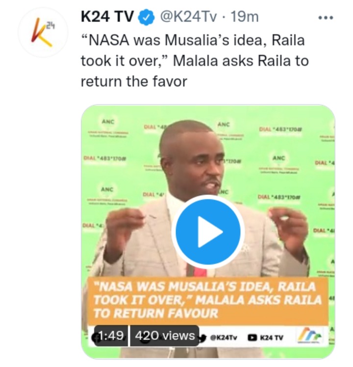This screenshot has width=353, height=367.
Task: Open the tweet via the 19m timestamp
Action: pyautogui.click(x=245, y=17)
